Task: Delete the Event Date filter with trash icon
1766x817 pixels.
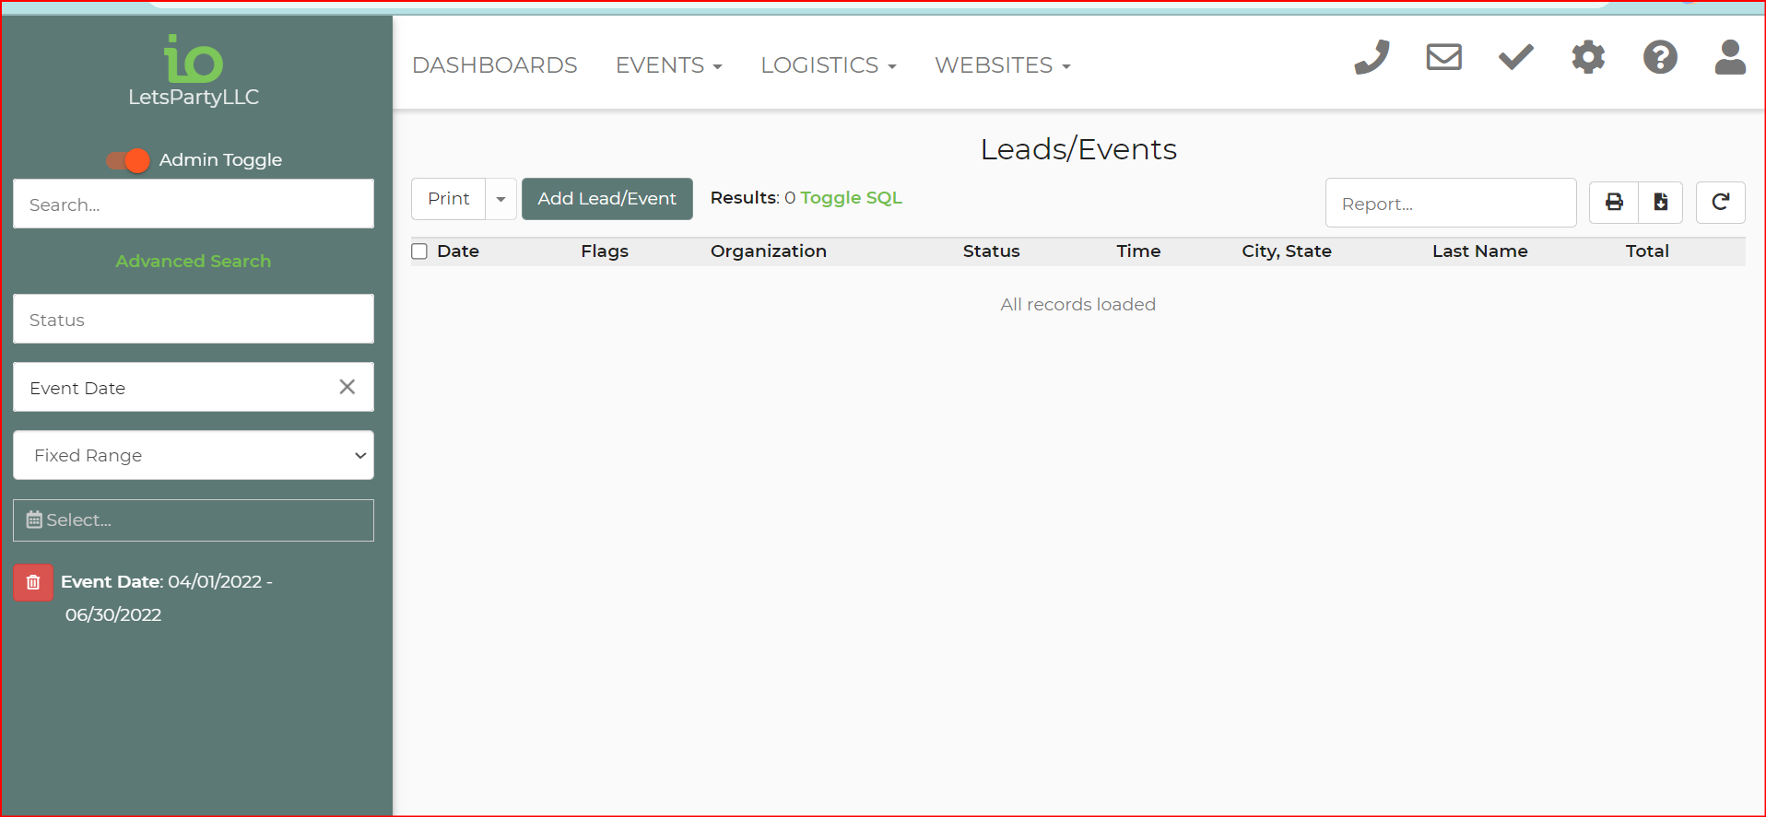Action: pos(33,583)
